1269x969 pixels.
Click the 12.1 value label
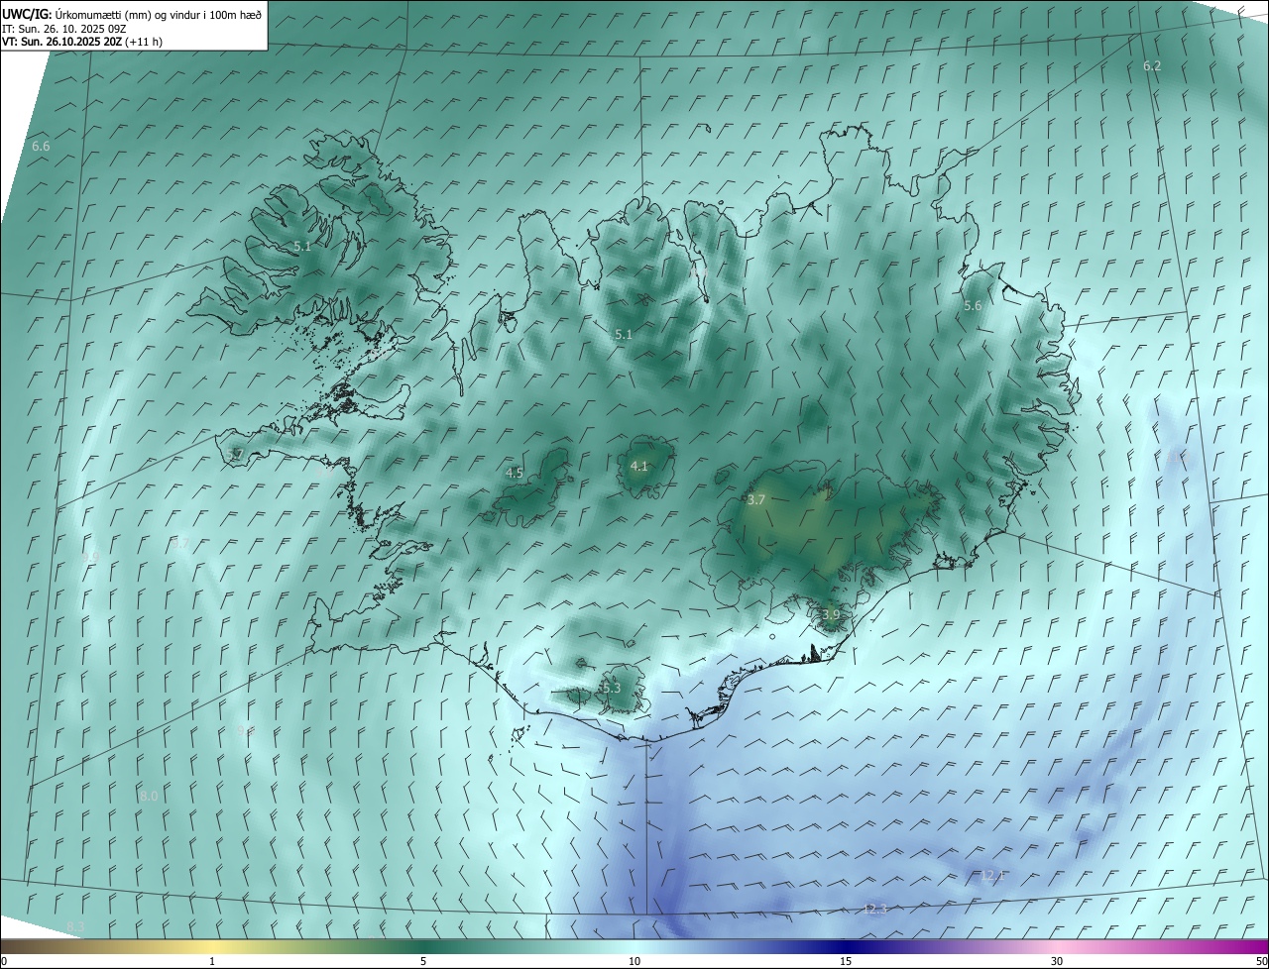[x=993, y=875]
